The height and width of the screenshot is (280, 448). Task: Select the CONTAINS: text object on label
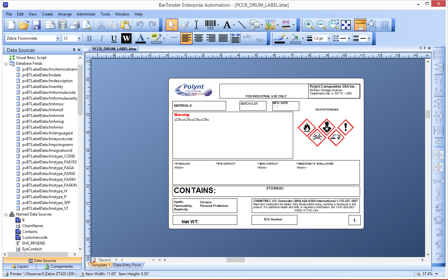(195, 190)
